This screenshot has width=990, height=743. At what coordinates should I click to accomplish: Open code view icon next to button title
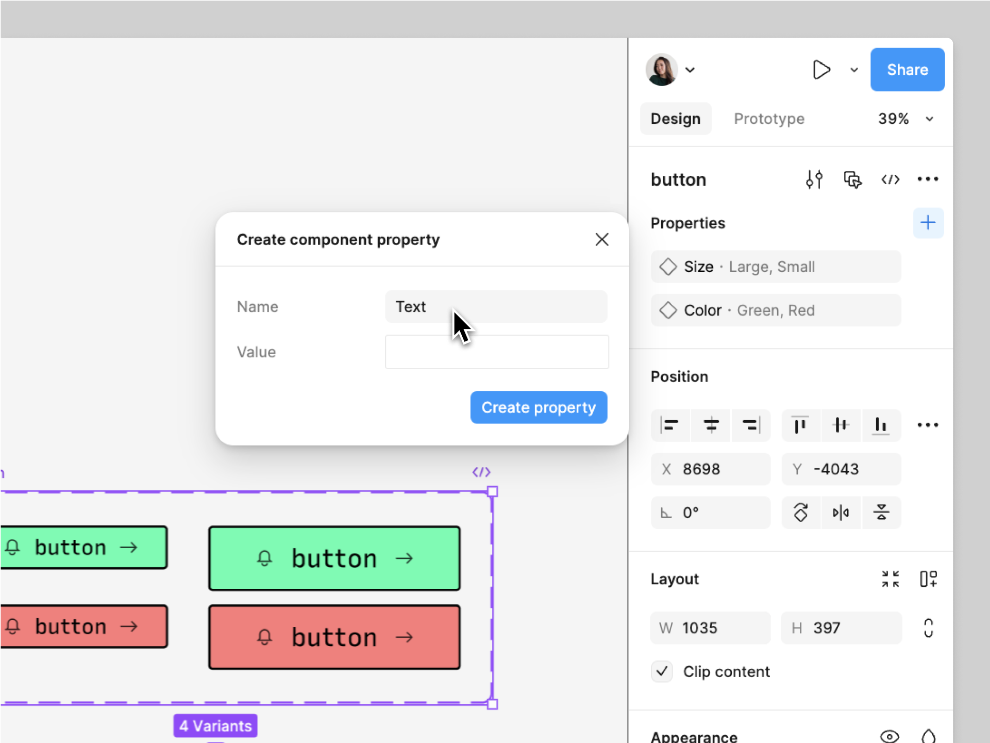click(x=890, y=179)
